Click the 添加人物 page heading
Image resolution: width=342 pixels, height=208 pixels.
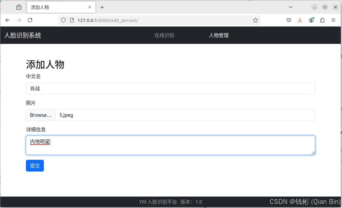click(45, 65)
